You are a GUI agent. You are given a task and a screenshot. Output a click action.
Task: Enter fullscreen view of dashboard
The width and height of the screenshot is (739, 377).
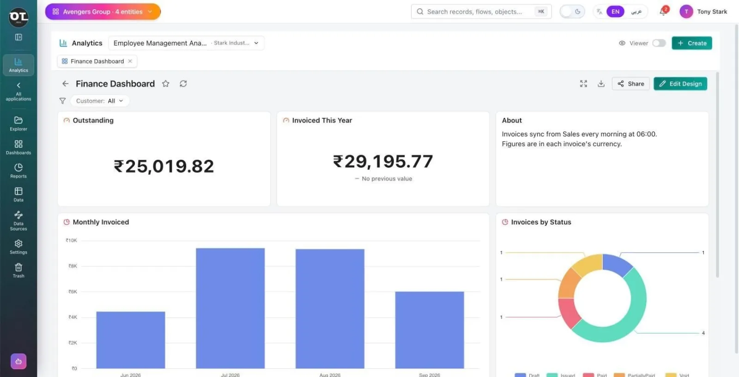coord(583,84)
